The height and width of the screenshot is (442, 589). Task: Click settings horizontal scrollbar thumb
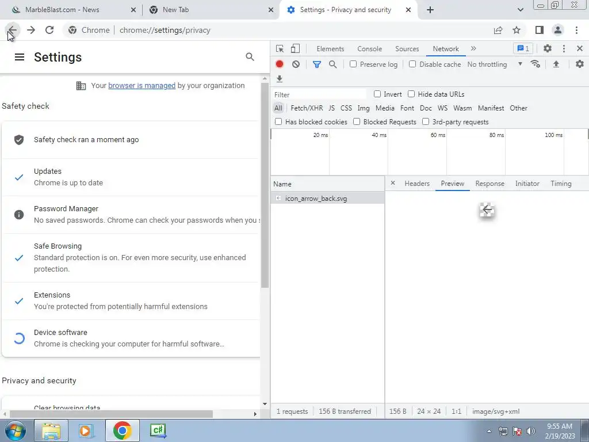(x=111, y=414)
